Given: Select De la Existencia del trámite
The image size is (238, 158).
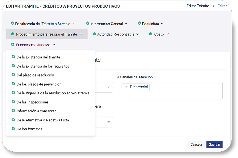Looking at the screenshot, I should 38,57.
